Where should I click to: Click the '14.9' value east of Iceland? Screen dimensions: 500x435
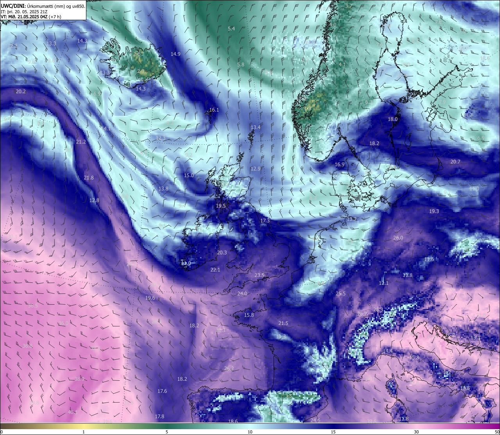click(175, 54)
